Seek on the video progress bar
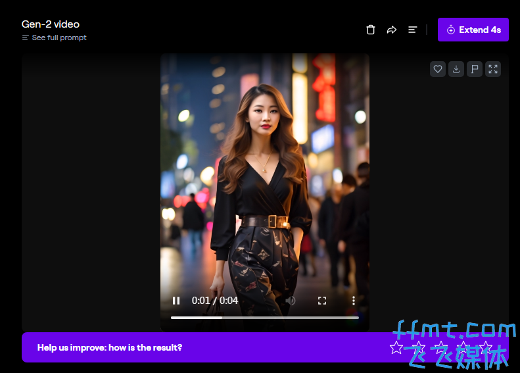Image resolution: width=520 pixels, height=373 pixels. (x=265, y=318)
